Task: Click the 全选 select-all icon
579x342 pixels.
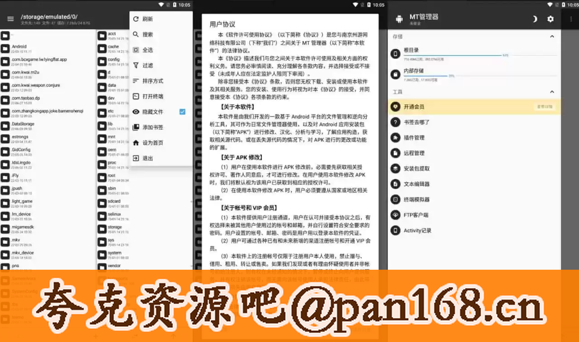Action: tap(136, 50)
